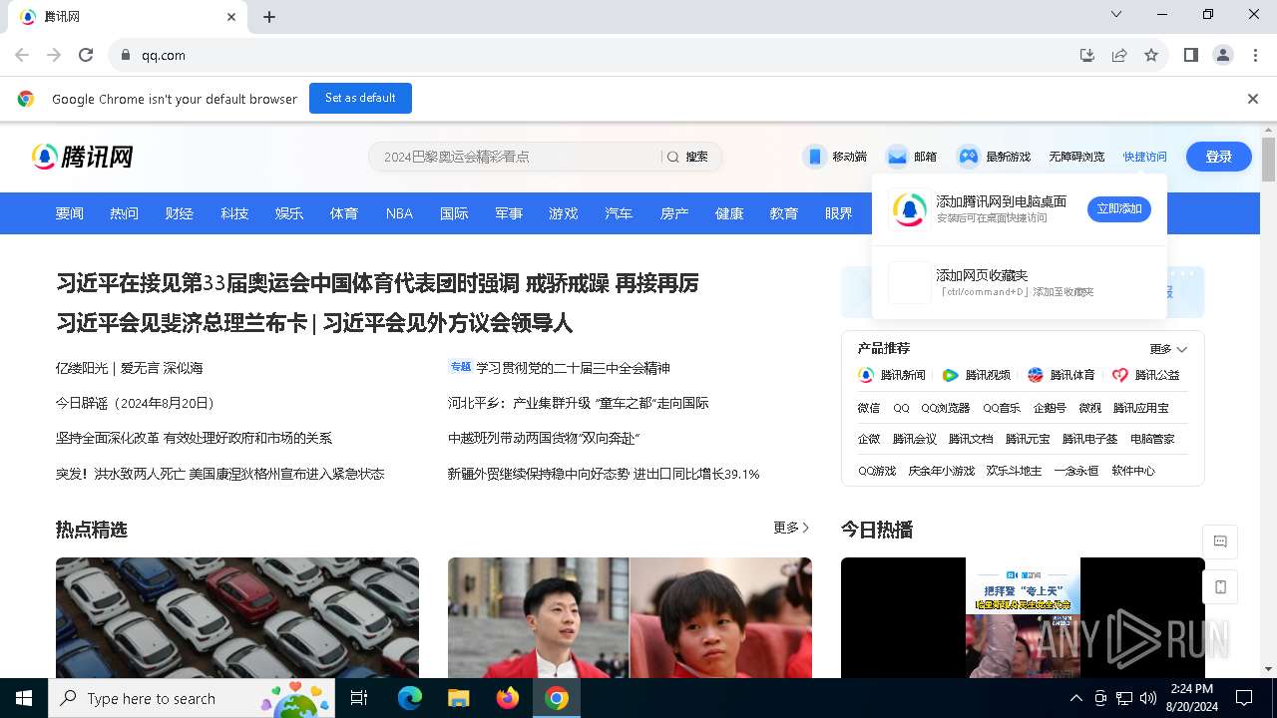Screen dimensions: 1277x718
Task: Open Chrome side panel icon
Action: pyautogui.click(x=1191, y=55)
